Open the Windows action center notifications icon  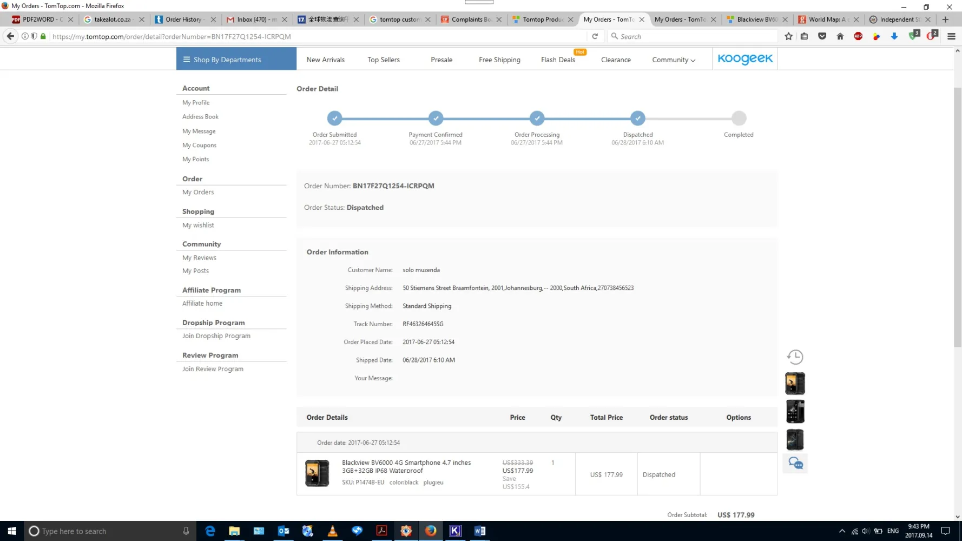(x=945, y=531)
